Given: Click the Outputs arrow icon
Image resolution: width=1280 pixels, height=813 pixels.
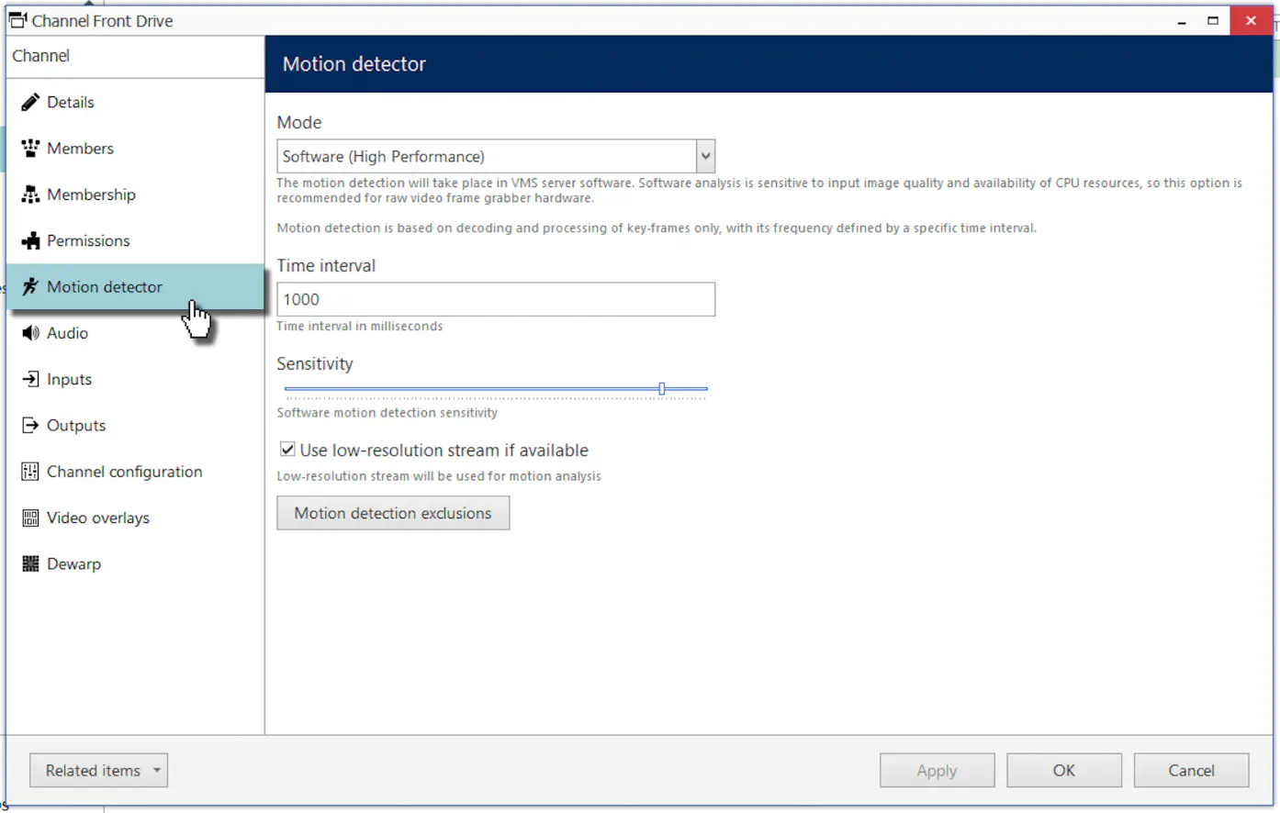Looking at the screenshot, I should 30,425.
